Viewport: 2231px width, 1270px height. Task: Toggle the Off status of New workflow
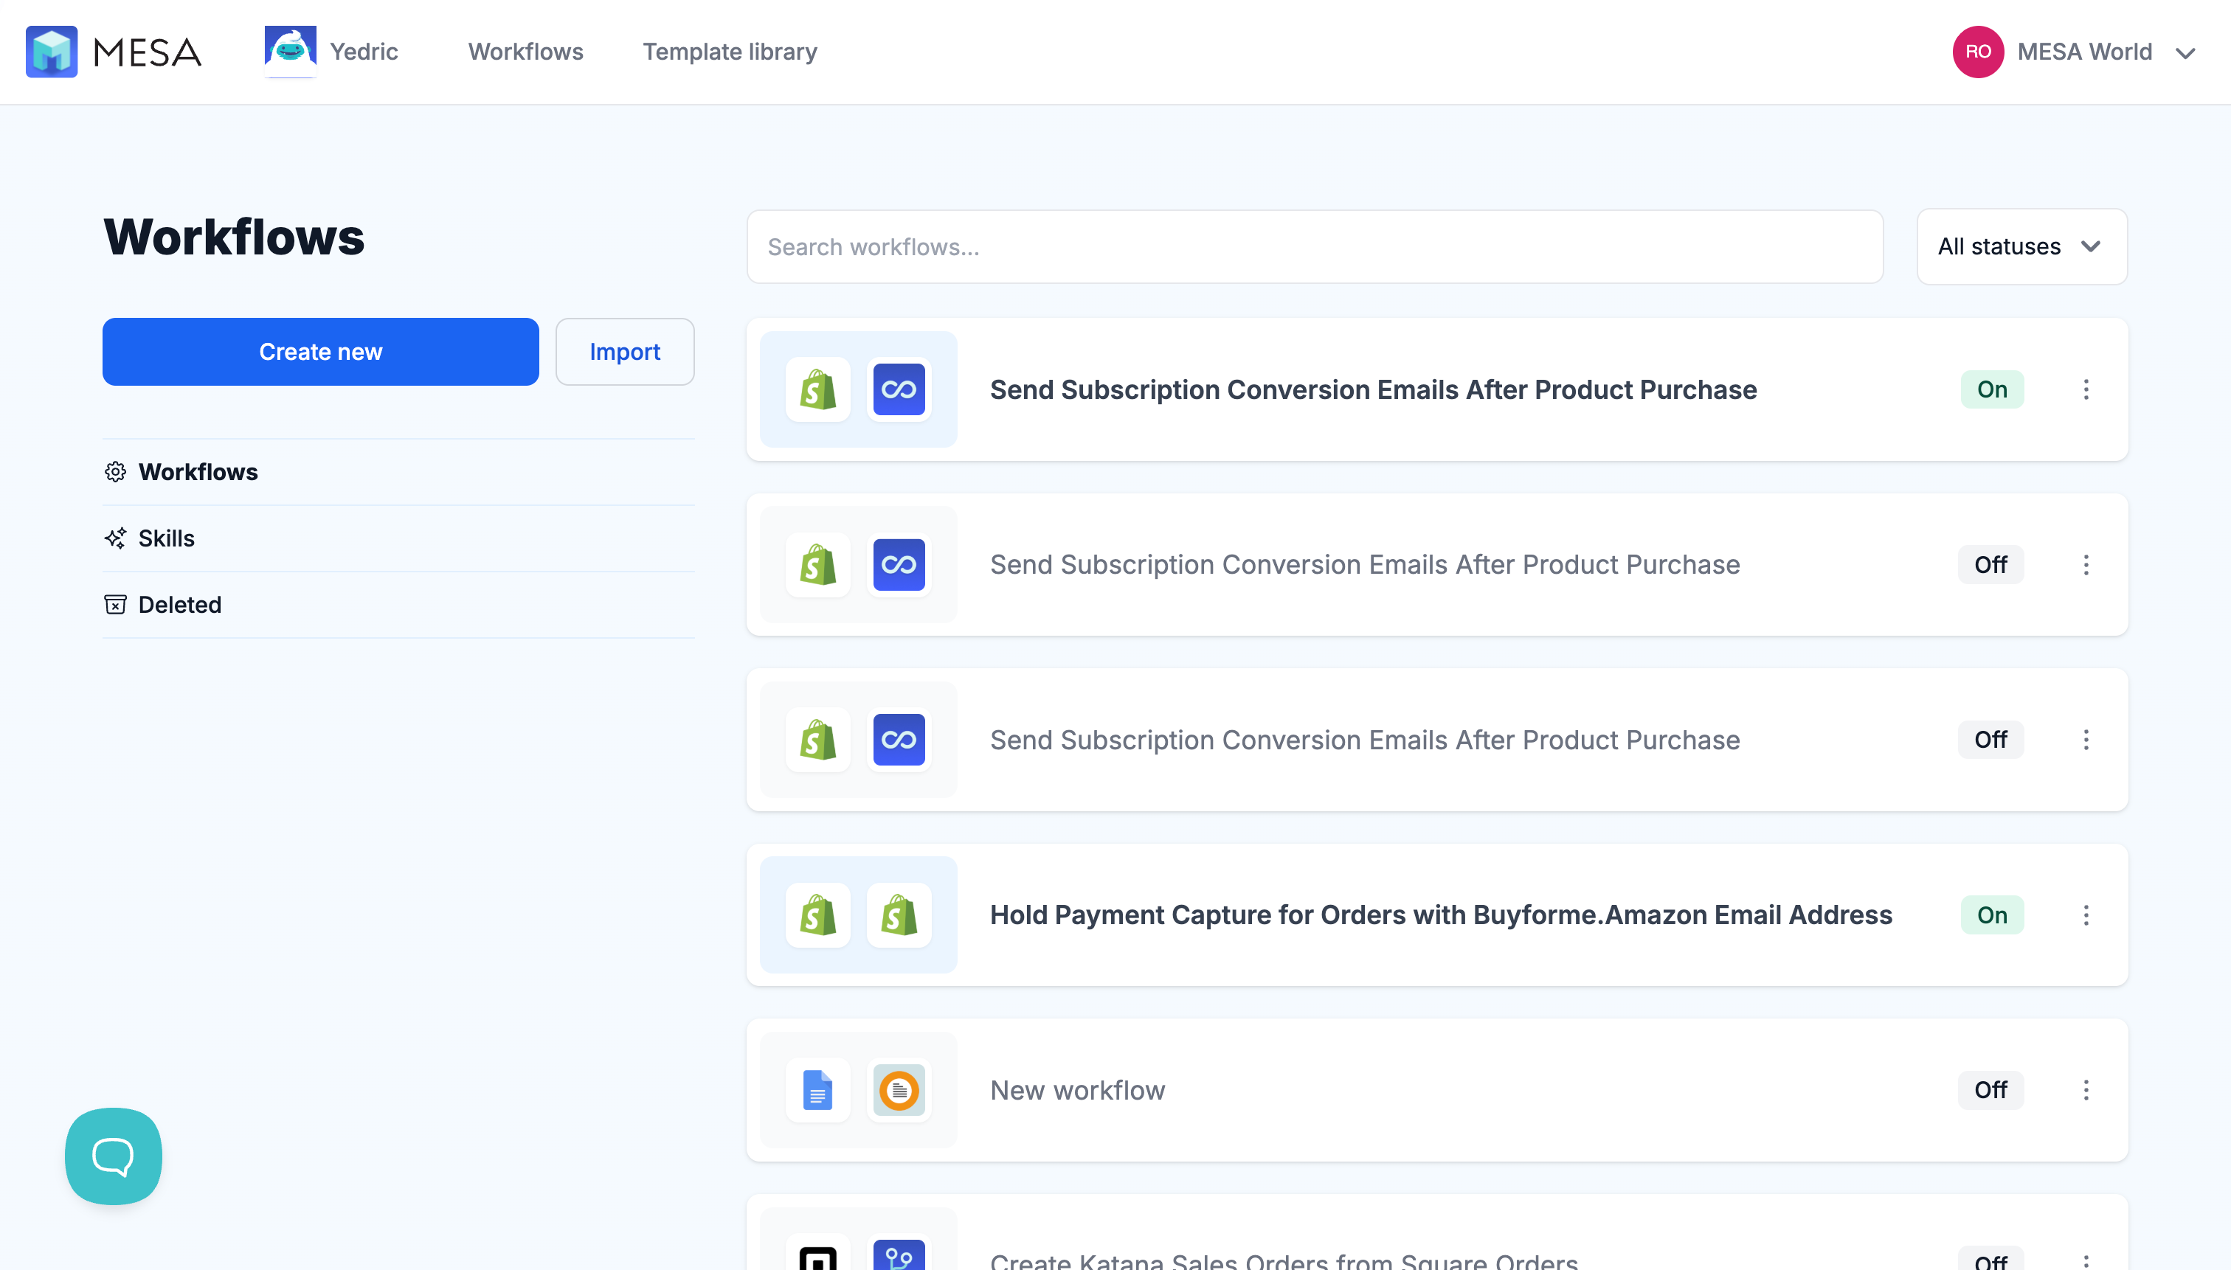1990,1089
